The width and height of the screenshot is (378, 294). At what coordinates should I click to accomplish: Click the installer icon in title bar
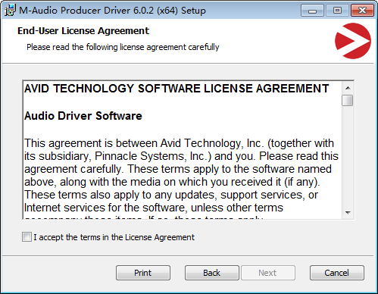[x=10, y=10]
